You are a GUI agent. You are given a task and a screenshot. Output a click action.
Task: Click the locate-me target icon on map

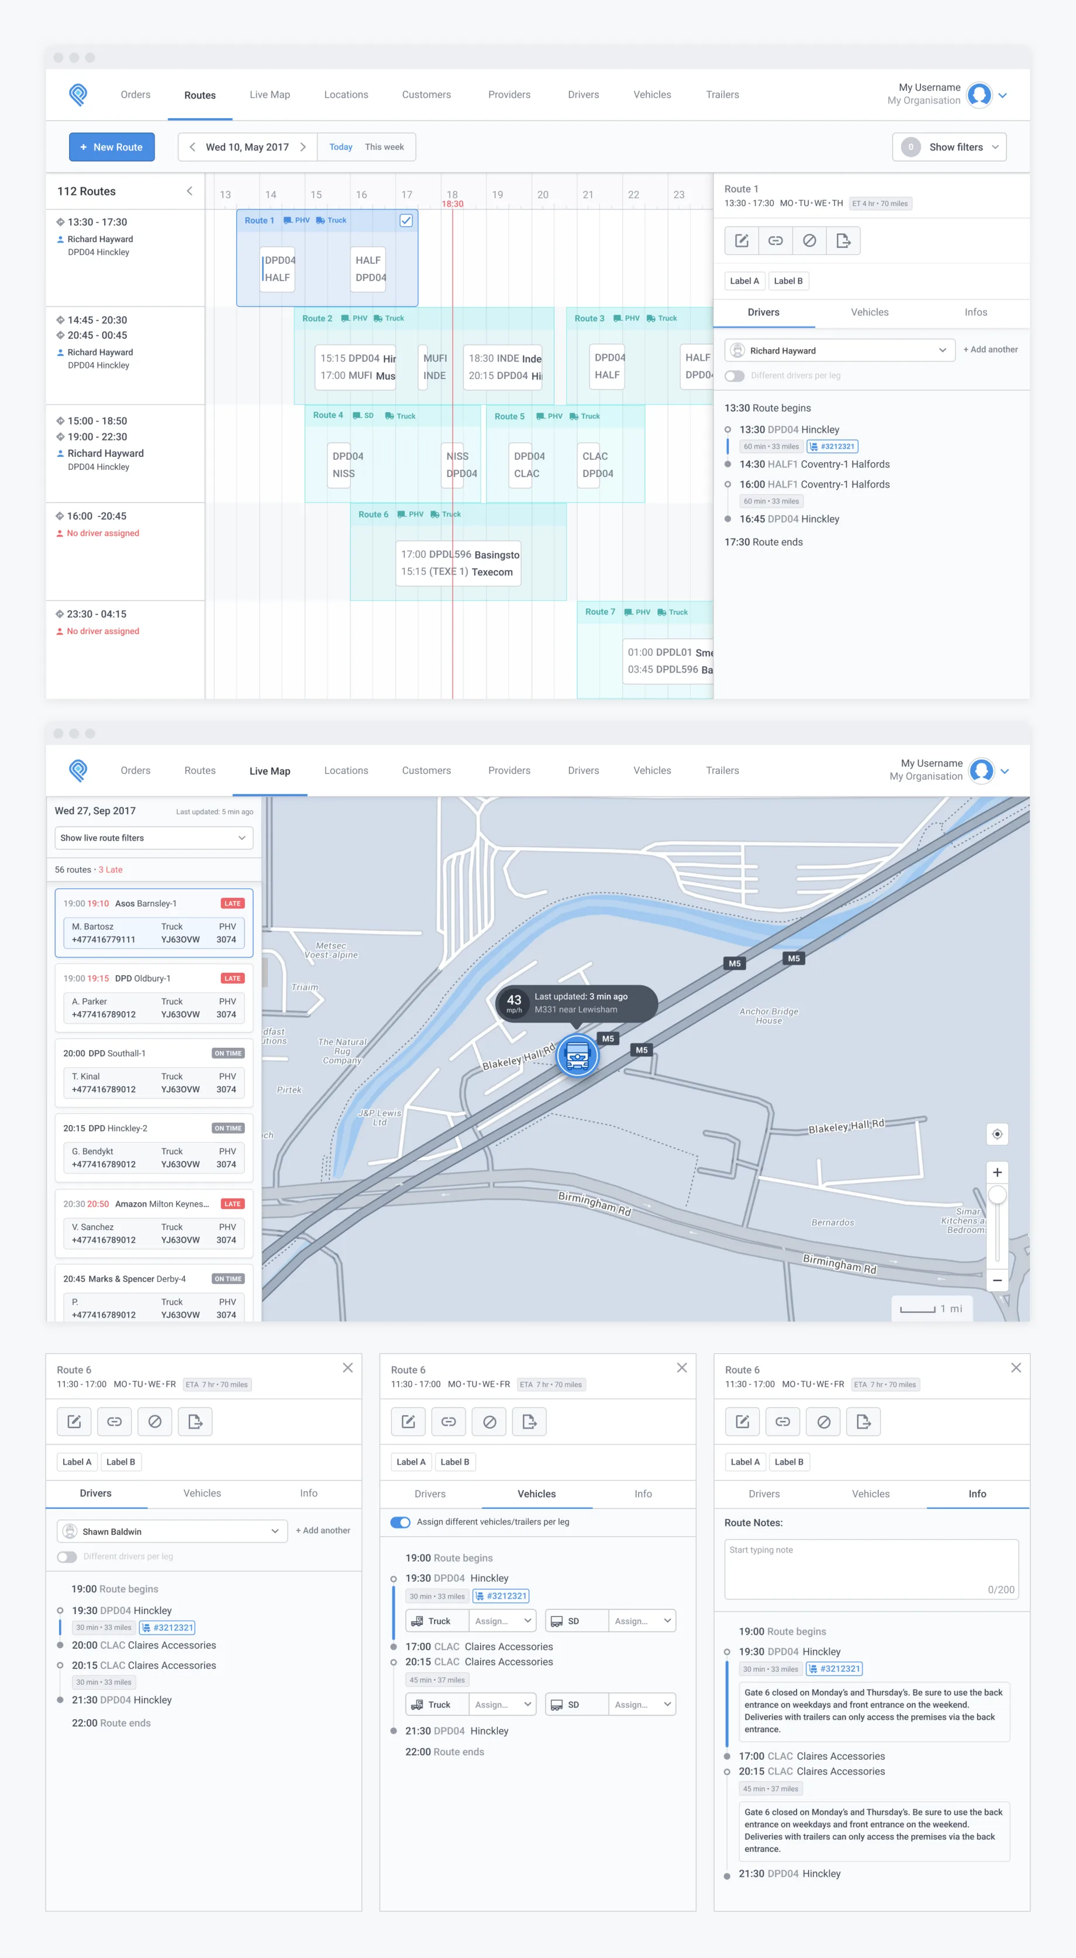(x=997, y=1134)
